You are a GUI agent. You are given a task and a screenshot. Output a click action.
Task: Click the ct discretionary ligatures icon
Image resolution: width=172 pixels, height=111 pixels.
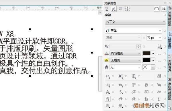click(x=121, y=99)
